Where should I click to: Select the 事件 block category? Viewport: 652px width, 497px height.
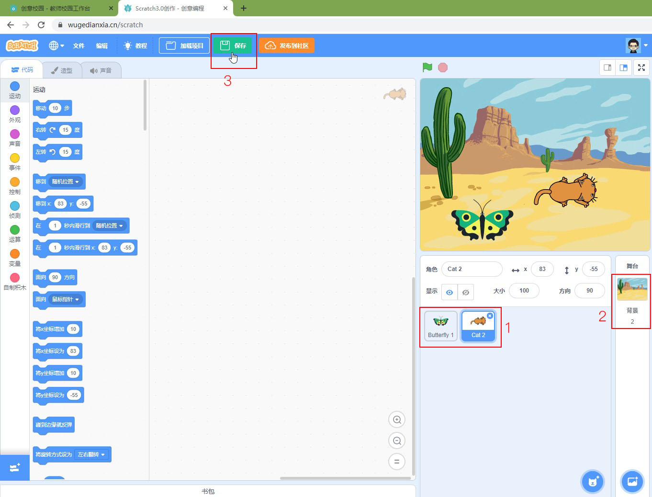(15, 162)
